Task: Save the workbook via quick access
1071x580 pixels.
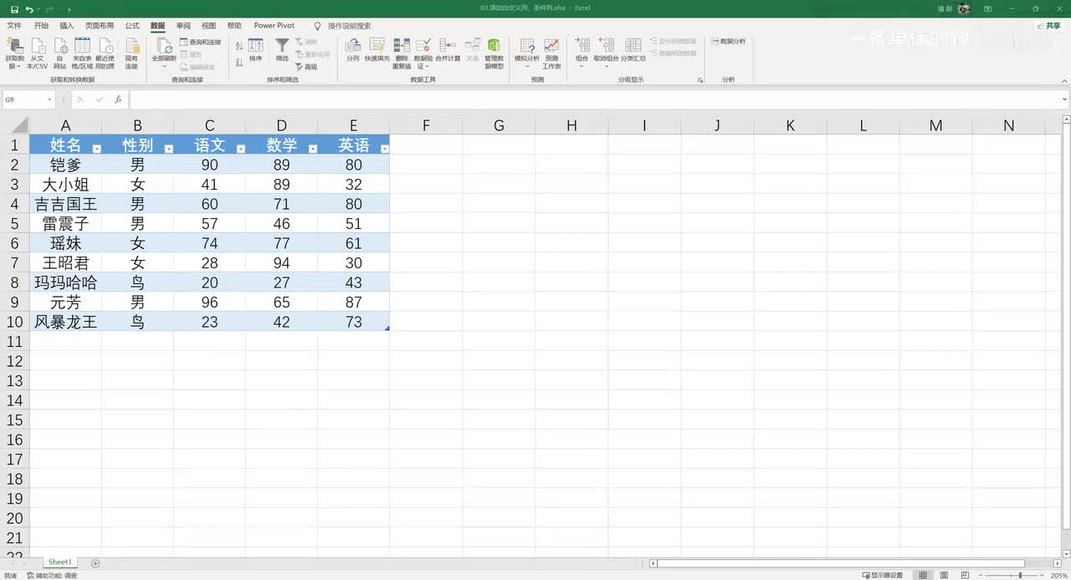Action: point(14,8)
